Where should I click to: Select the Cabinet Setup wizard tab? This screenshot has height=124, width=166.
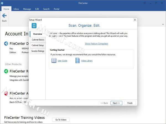(38, 45)
